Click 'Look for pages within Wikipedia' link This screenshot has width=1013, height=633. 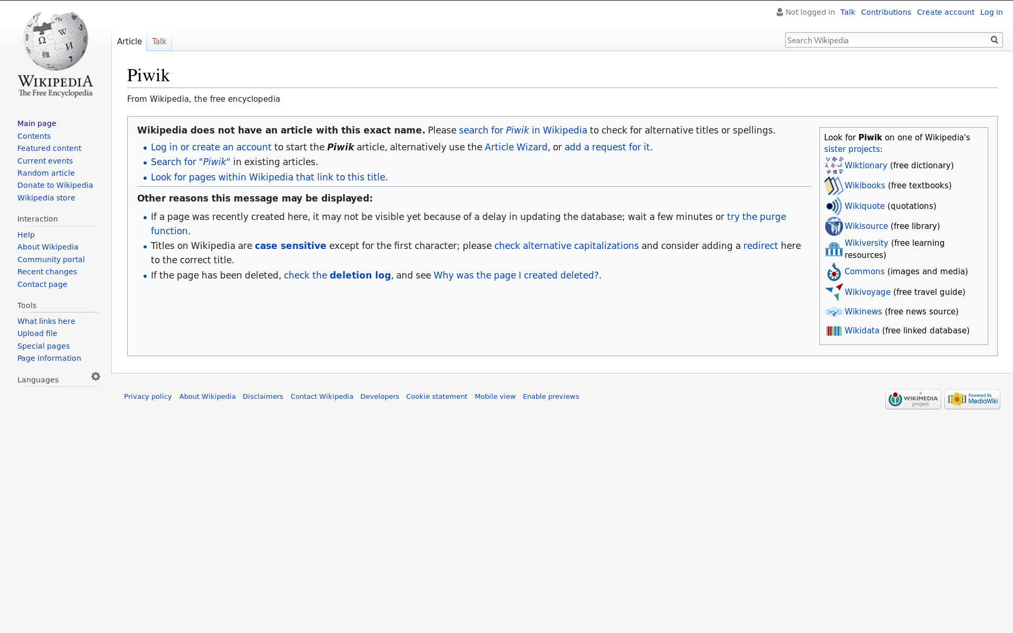268,177
